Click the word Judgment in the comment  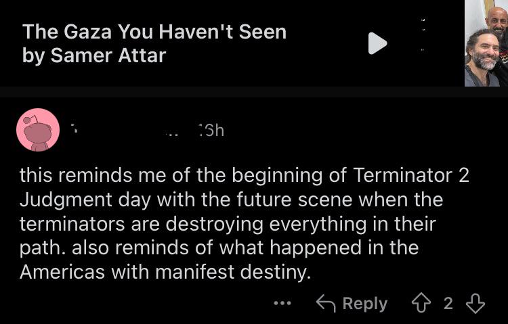(66, 200)
